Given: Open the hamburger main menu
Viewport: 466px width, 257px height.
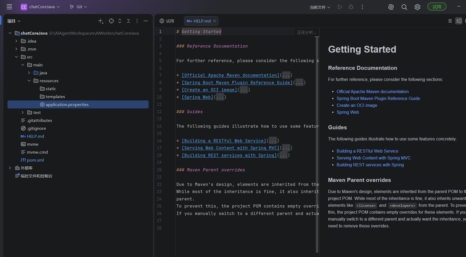Looking at the screenshot, I should (x=9, y=7).
